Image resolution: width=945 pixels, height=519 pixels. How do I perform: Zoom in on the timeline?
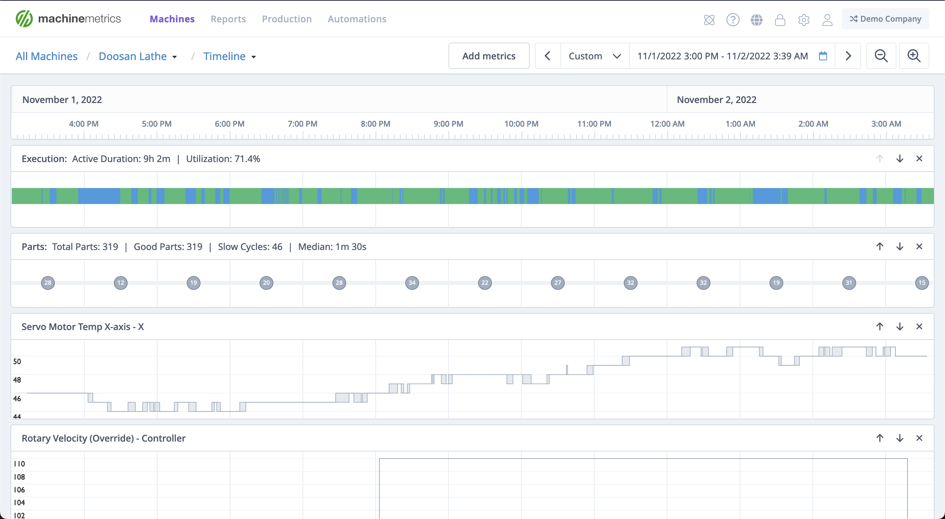[x=914, y=56]
